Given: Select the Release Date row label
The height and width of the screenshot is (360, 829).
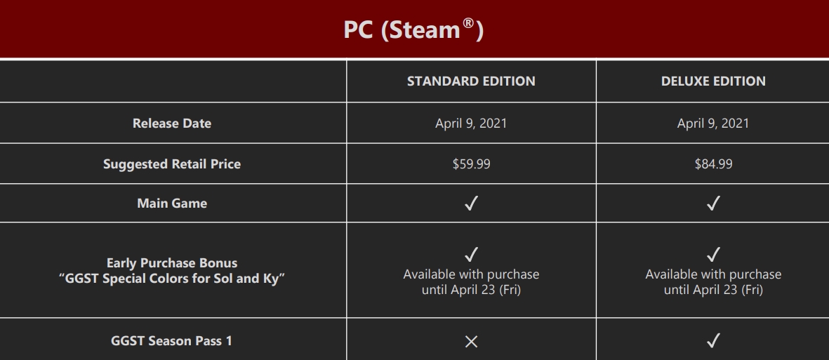Looking at the screenshot, I should point(172,124).
